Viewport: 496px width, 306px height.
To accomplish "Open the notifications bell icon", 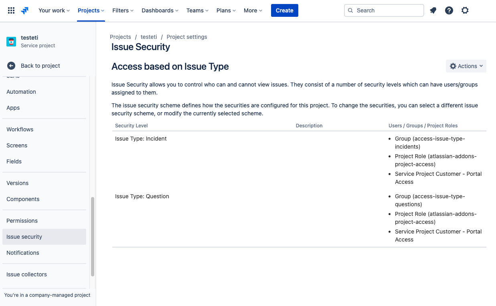I will [x=433, y=10].
